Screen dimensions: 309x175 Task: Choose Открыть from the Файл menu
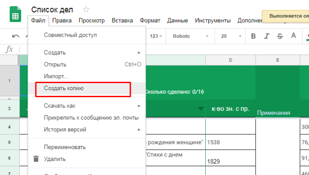(87, 65)
